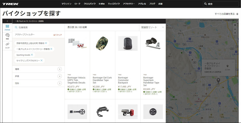Click the curved mount bracket thumbnail
This screenshot has height=123, width=241.
pyautogui.click(x=102, y=112)
